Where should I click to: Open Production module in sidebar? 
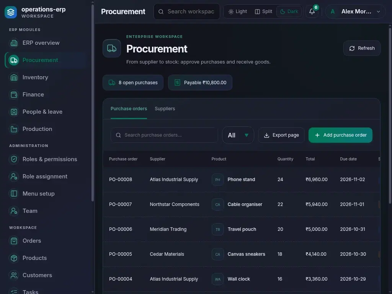click(x=46, y=129)
